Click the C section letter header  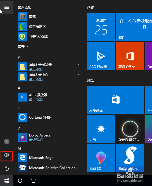19,108
